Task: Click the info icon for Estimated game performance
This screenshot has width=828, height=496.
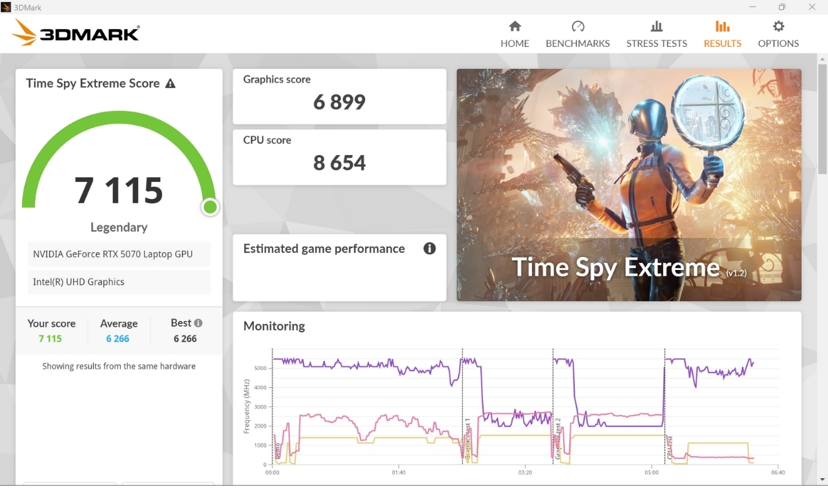Action: [x=429, y=249]
